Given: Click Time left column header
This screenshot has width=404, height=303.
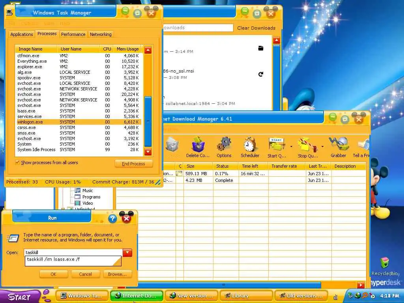Looking at the screenshot, I should click(x=253, y=166).
